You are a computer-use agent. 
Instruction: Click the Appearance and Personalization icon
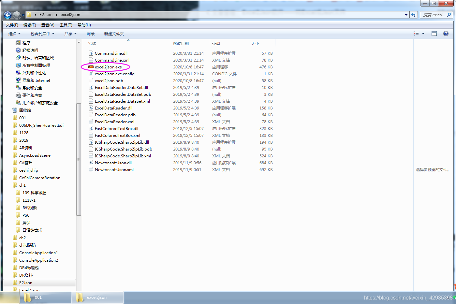[18, 73]
